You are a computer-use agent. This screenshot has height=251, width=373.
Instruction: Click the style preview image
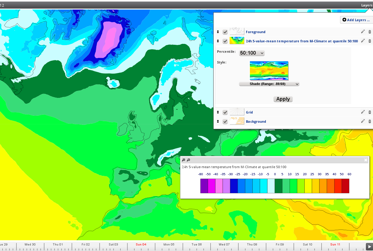269,71
